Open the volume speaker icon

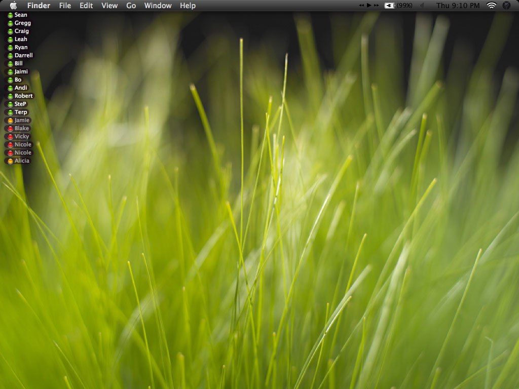coord(421,6)
